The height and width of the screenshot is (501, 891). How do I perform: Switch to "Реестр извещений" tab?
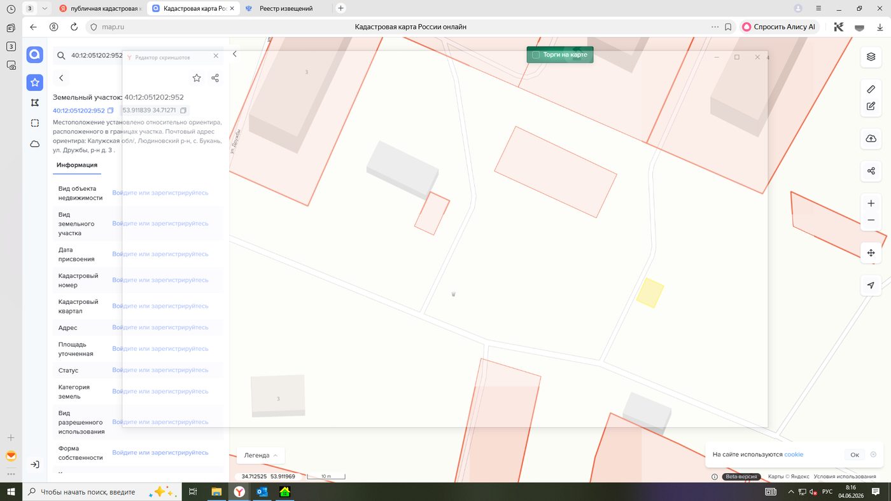pos(285,8)
